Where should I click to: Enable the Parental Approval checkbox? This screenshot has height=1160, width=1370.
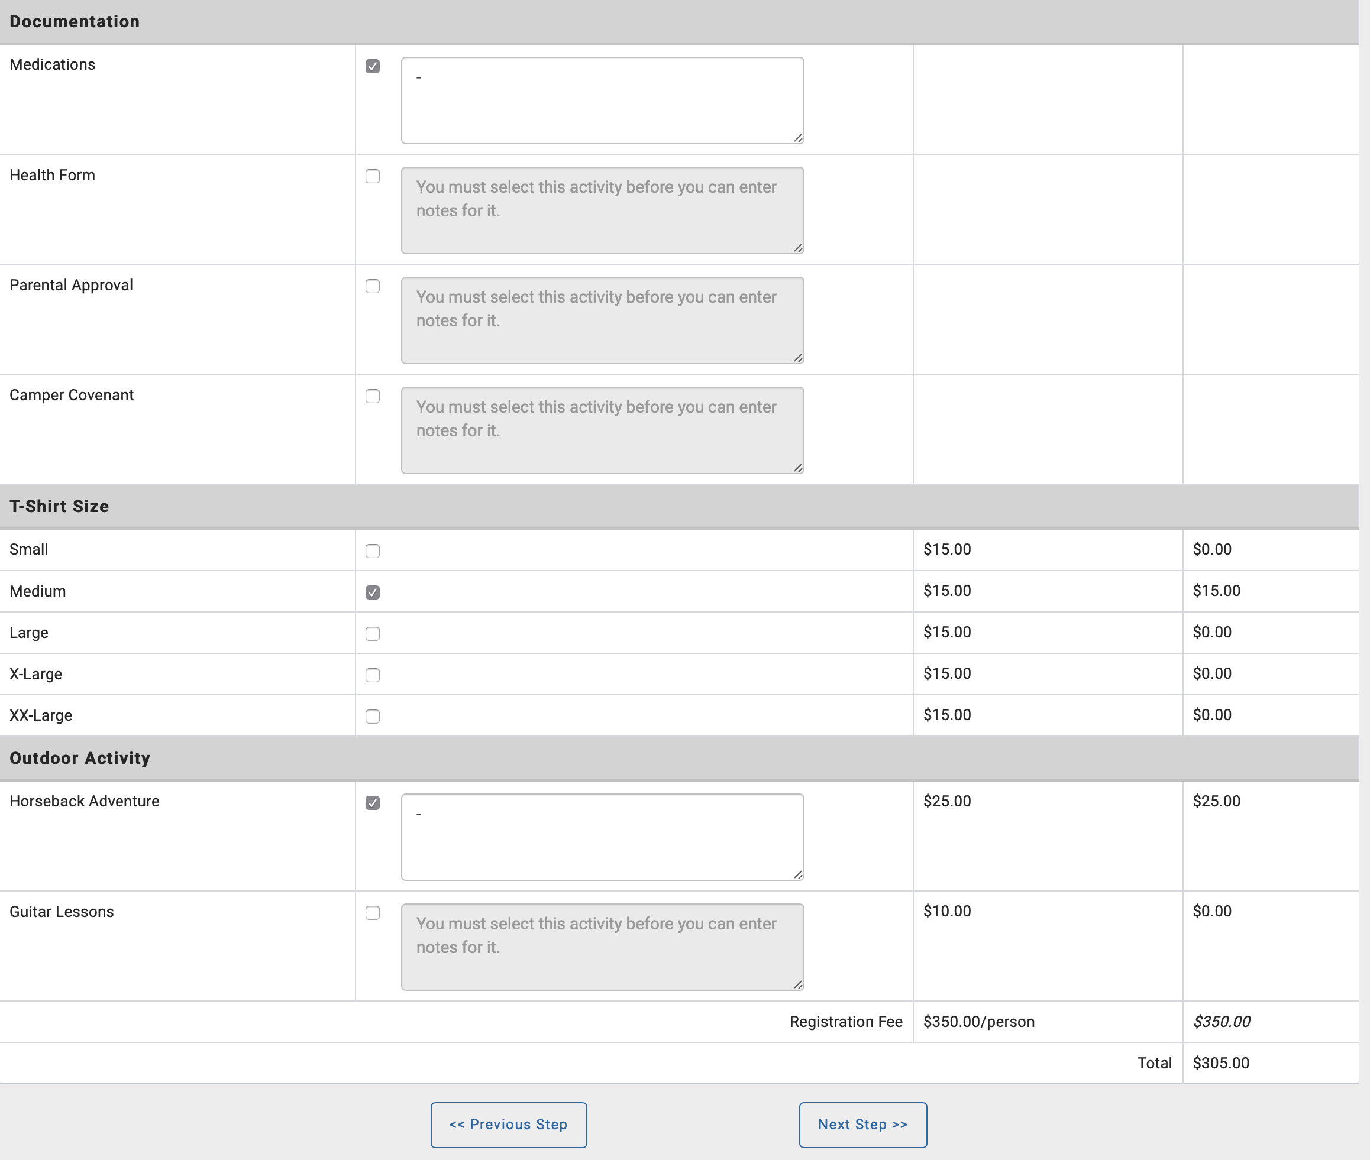pos(373,286)
